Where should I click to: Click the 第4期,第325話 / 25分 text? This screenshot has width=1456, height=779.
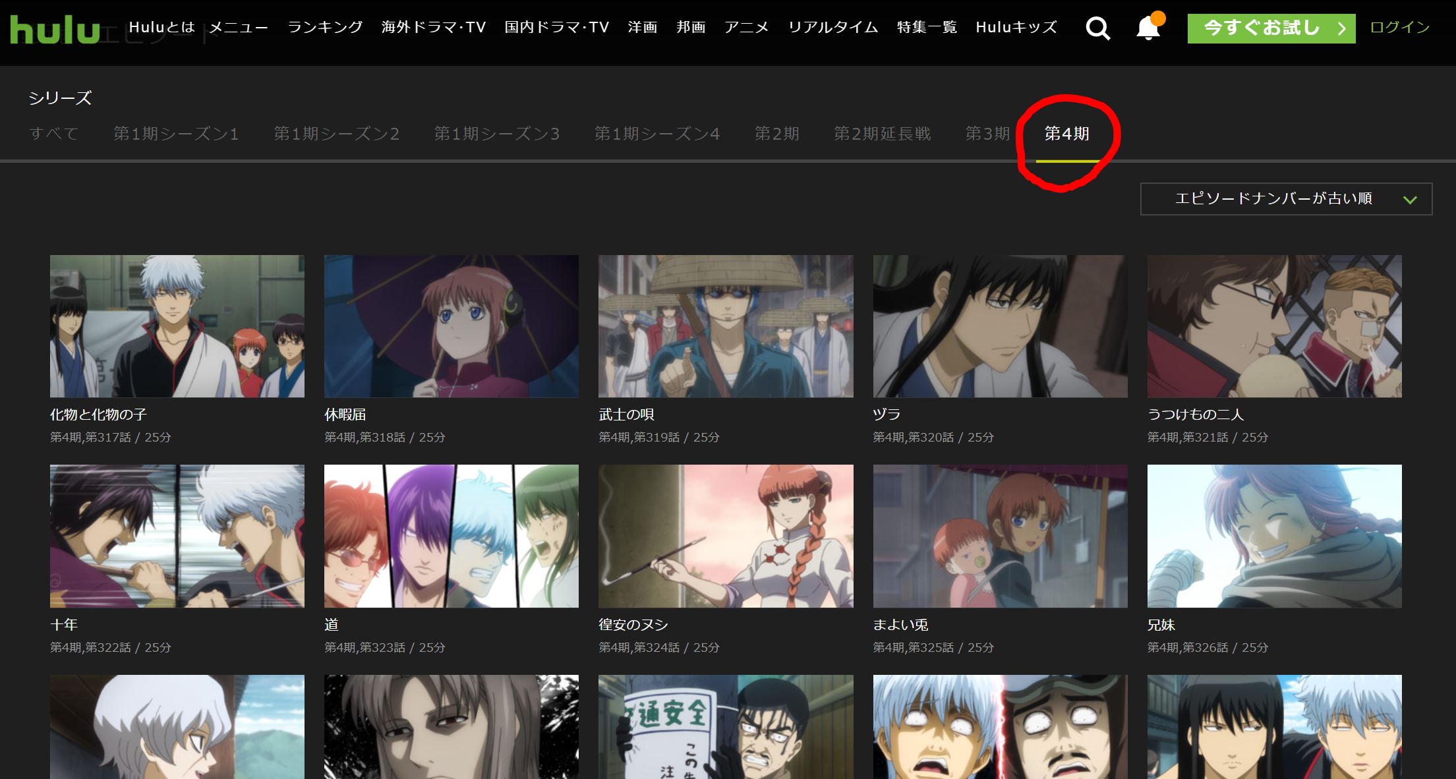(934, 648)
